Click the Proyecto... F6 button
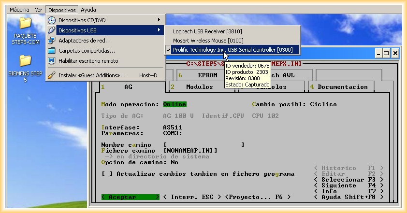407x213 pixels. click(258, 197)
